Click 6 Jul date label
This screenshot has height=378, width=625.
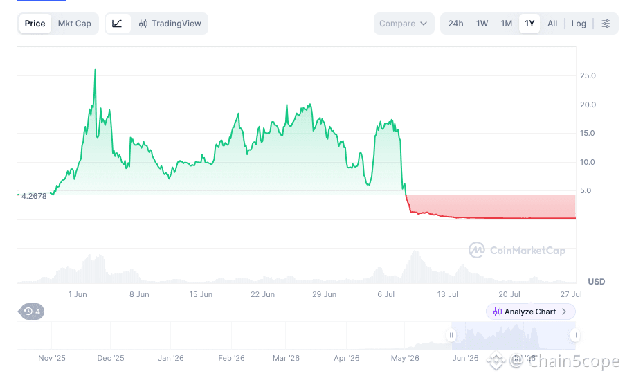pos(386,294)
